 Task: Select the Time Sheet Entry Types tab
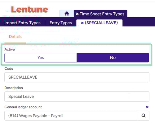tap(102, 14)
